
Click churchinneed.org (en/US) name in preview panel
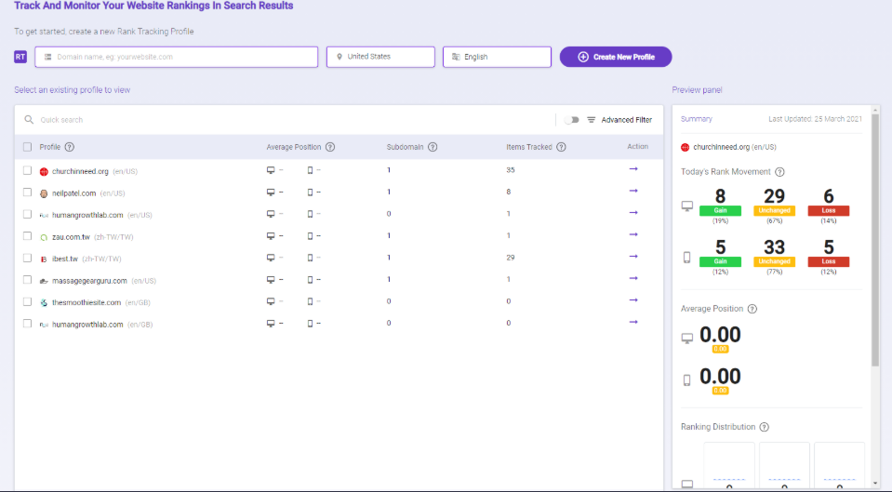pos(735,147)
